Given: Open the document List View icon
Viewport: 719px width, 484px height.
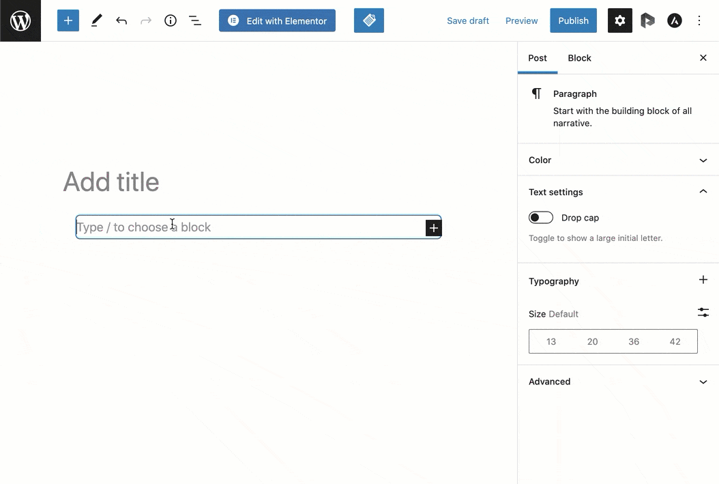Looking at the screenshot, I should pyautogui.click(x=195, y=20).
